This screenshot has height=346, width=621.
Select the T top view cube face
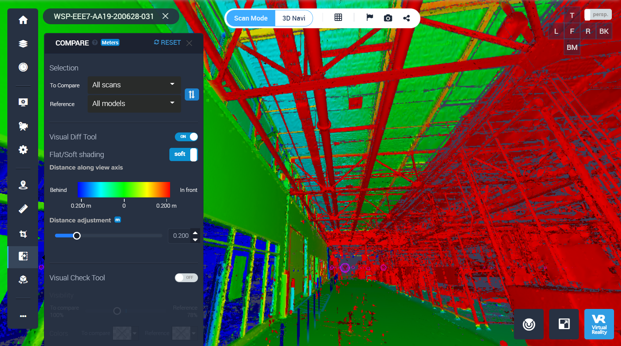pos(572,15)
